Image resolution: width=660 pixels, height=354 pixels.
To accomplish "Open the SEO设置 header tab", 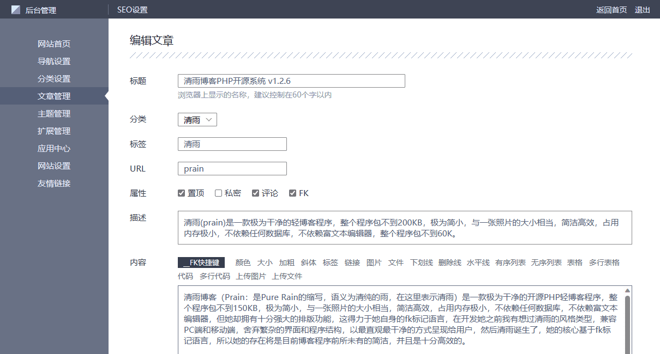I will (132, 10).
